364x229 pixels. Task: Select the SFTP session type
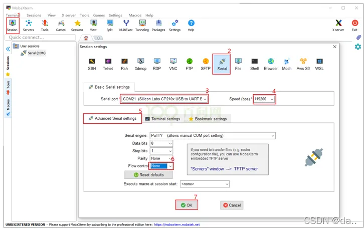(x=206, y=64)
